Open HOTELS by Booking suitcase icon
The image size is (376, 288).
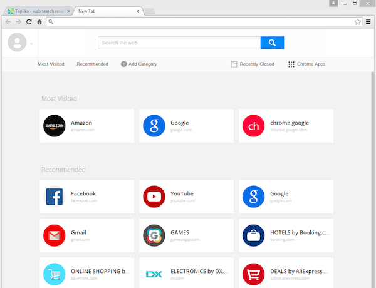coord(253,235)
